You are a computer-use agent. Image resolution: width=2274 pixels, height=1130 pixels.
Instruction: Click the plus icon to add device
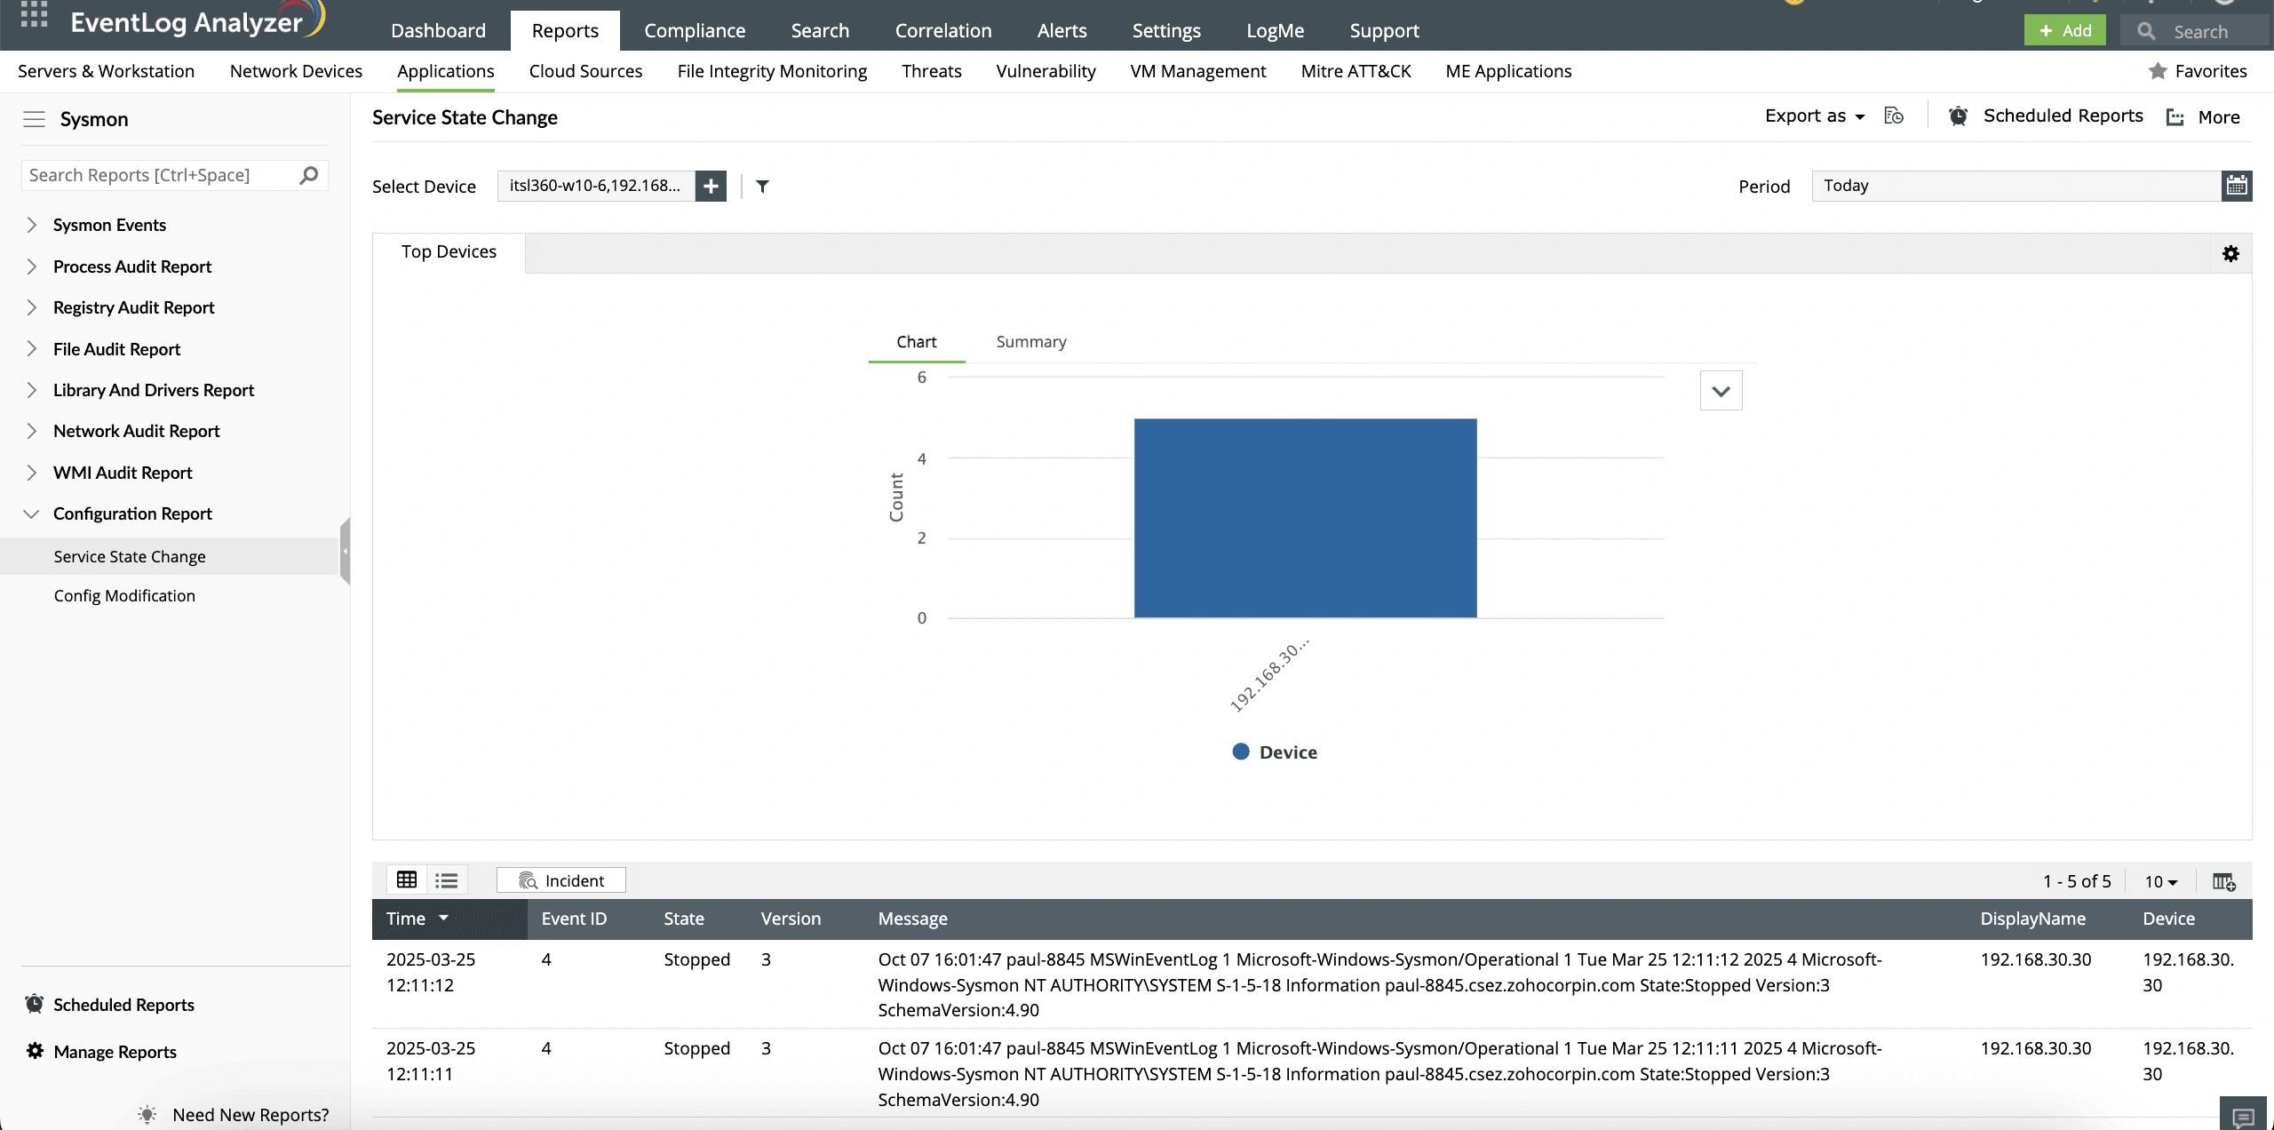(x=711, y=186)
